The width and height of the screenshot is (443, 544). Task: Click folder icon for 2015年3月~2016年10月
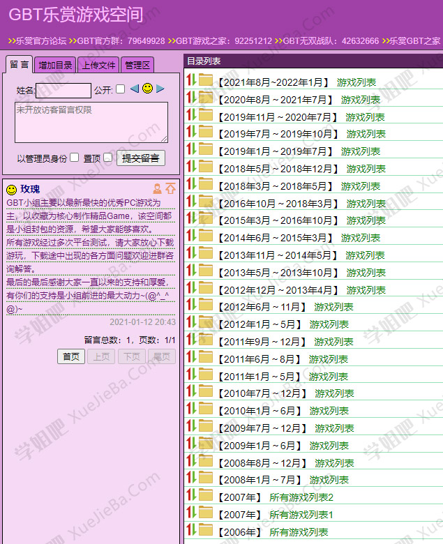point(206,218)
